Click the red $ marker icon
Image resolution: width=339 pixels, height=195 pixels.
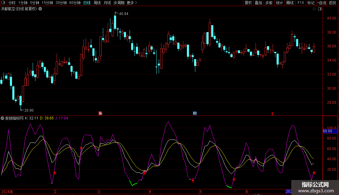[x=272, y=113]
